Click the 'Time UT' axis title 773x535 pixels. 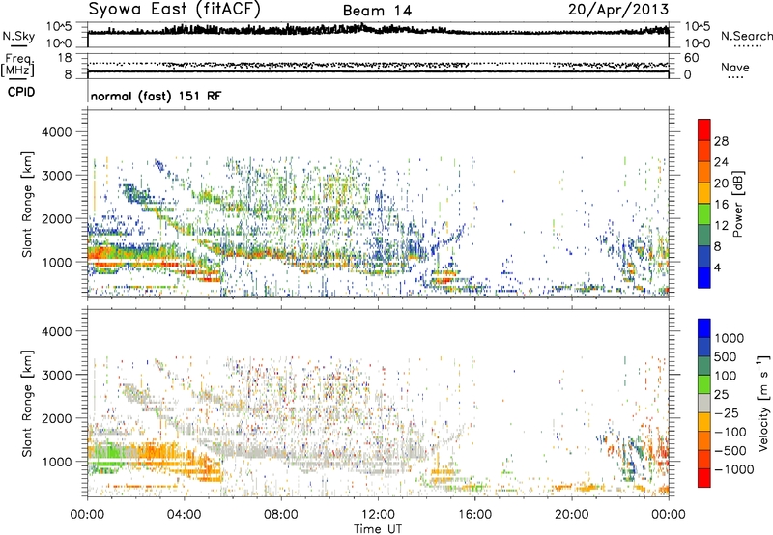coord(378,529)
